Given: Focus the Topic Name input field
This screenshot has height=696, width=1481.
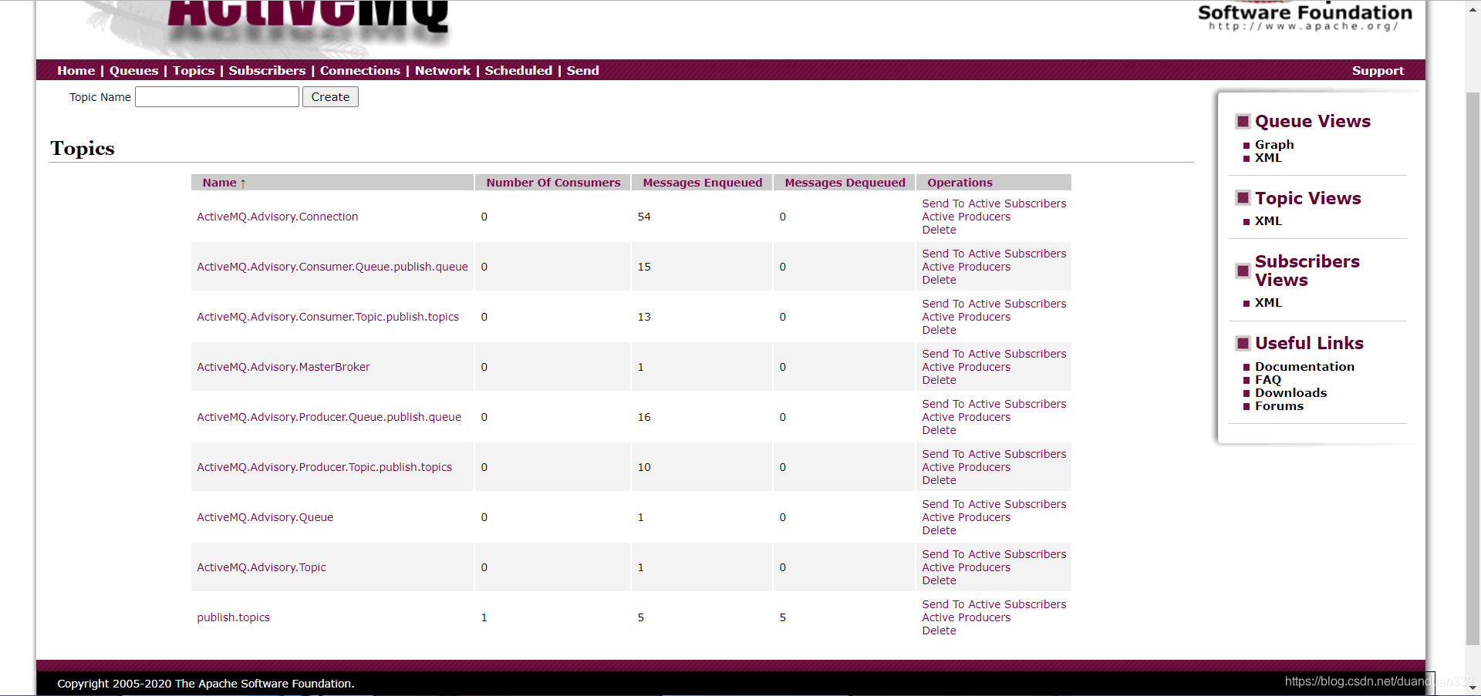Looking at the screenshot, I should 217,96.
